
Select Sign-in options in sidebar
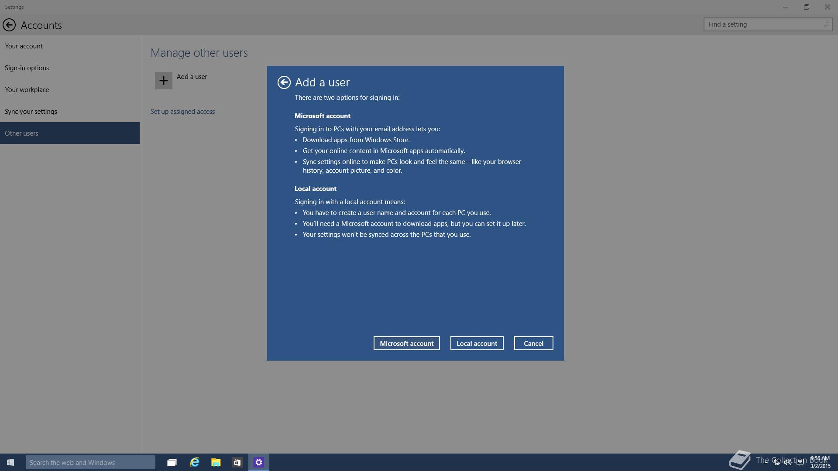click(70, 68)
